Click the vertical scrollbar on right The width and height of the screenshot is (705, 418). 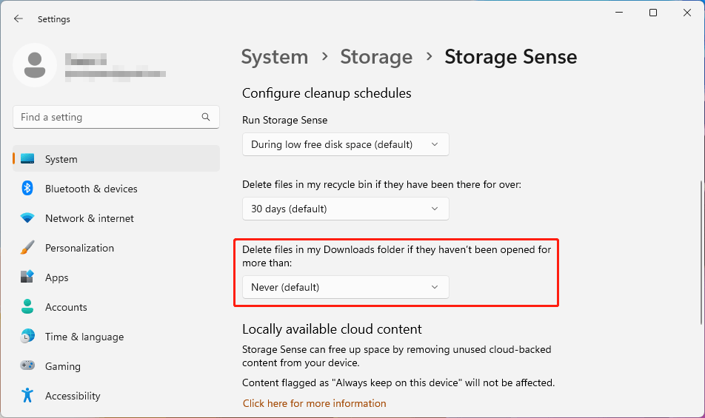(x=701, y=252)
